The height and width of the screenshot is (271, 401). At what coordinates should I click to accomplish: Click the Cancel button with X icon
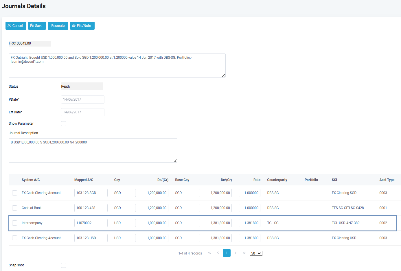16,26
